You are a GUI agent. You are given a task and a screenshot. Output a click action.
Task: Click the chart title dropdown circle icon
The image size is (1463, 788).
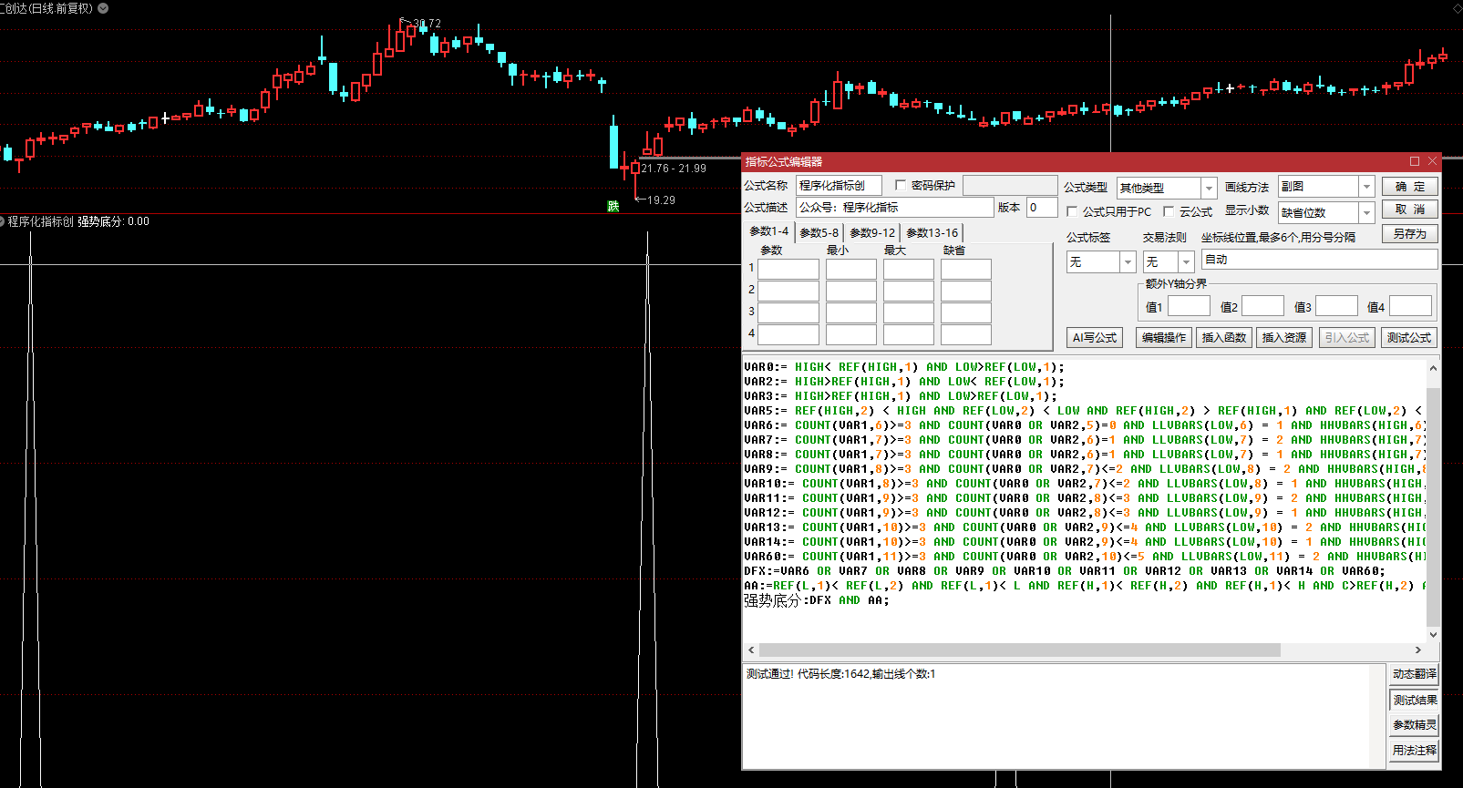coord(103,8)
